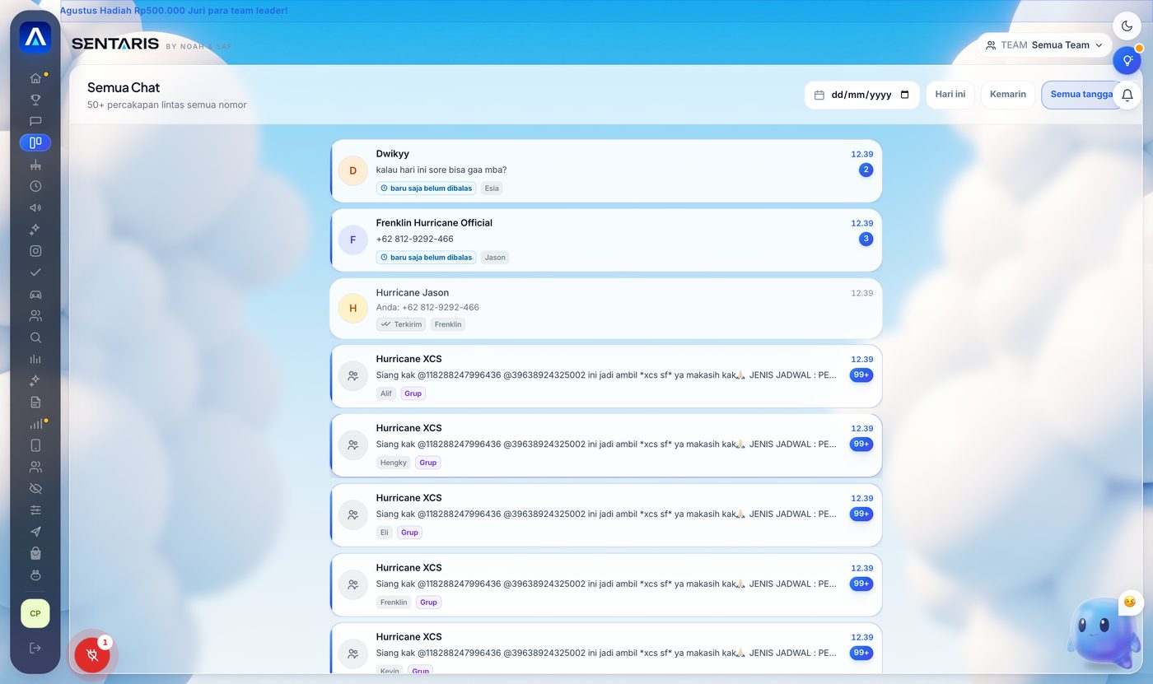This screenshot has height=684, width=1153.
Task: Click the magnifying glass search icon
Action: point(35,337)
